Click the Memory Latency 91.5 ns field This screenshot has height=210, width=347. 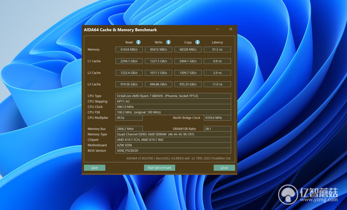[x=217, y=49]
